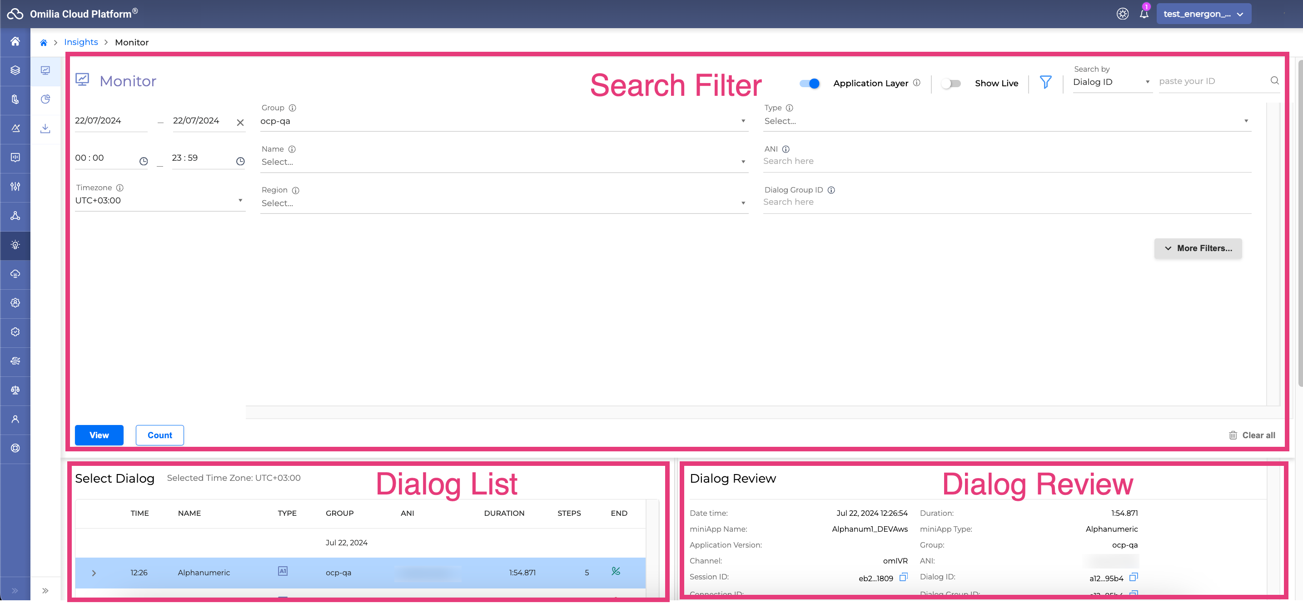
Task: Open the test_energon user account menu
Action: pos(1204,14)
